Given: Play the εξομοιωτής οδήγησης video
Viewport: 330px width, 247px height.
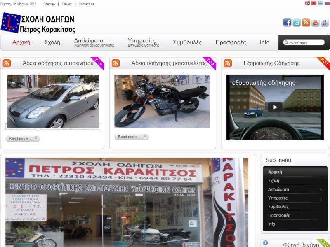Looking at the screenshot, I should click(x=275, y=107).
